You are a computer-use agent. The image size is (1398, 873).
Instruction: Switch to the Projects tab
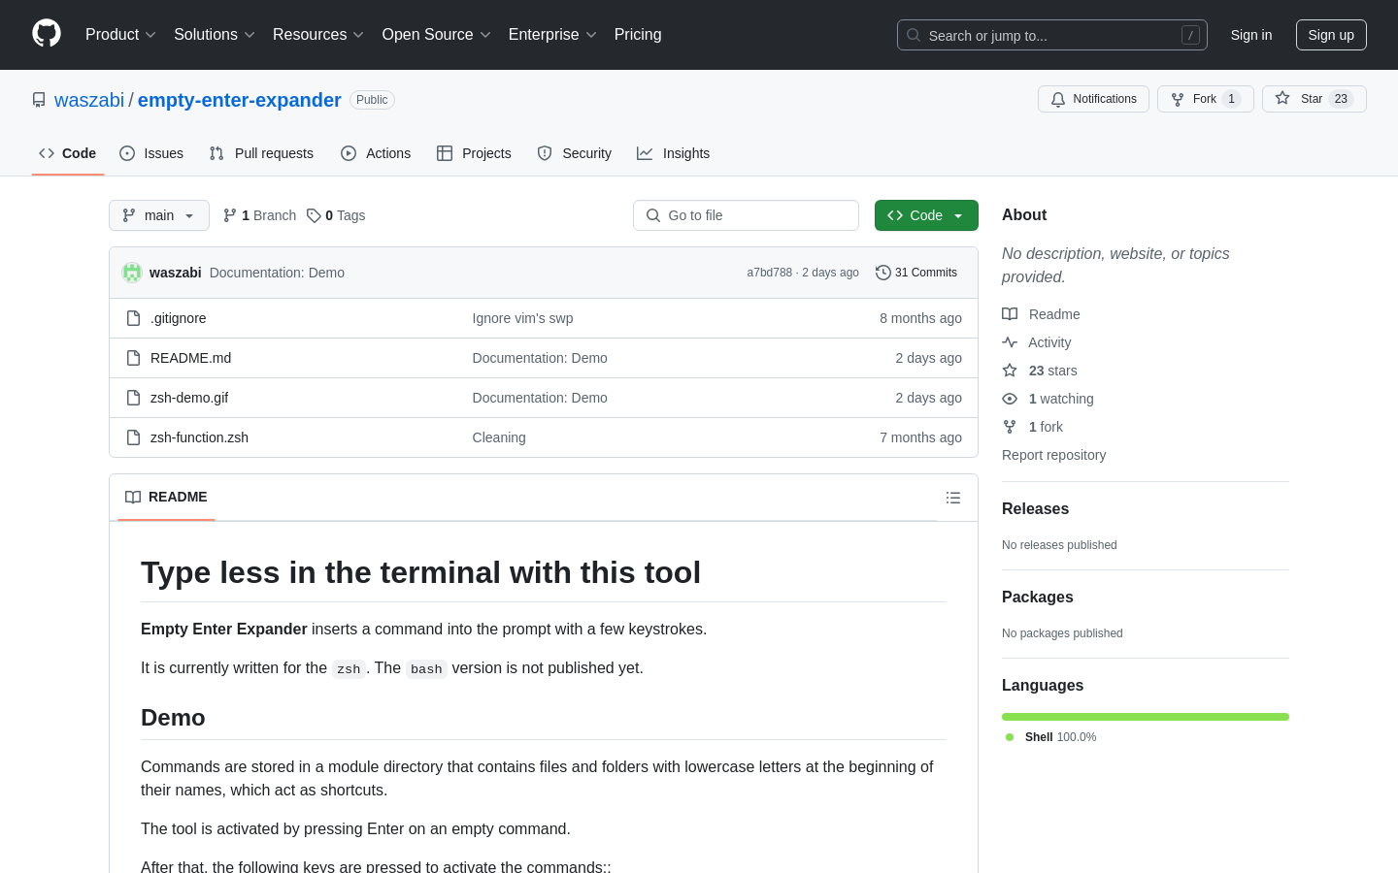(x=474, y=153)
